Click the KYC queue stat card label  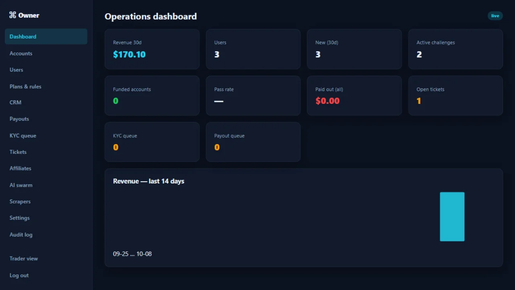click(125, 136)
